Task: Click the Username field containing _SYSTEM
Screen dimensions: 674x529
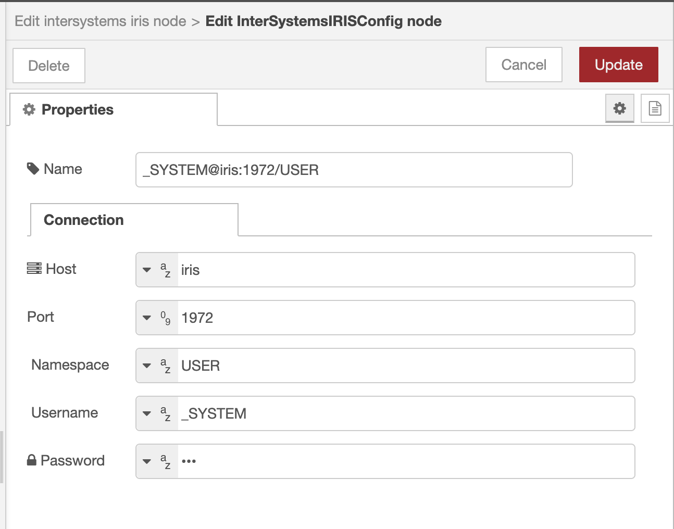Action: click(406, 413)
